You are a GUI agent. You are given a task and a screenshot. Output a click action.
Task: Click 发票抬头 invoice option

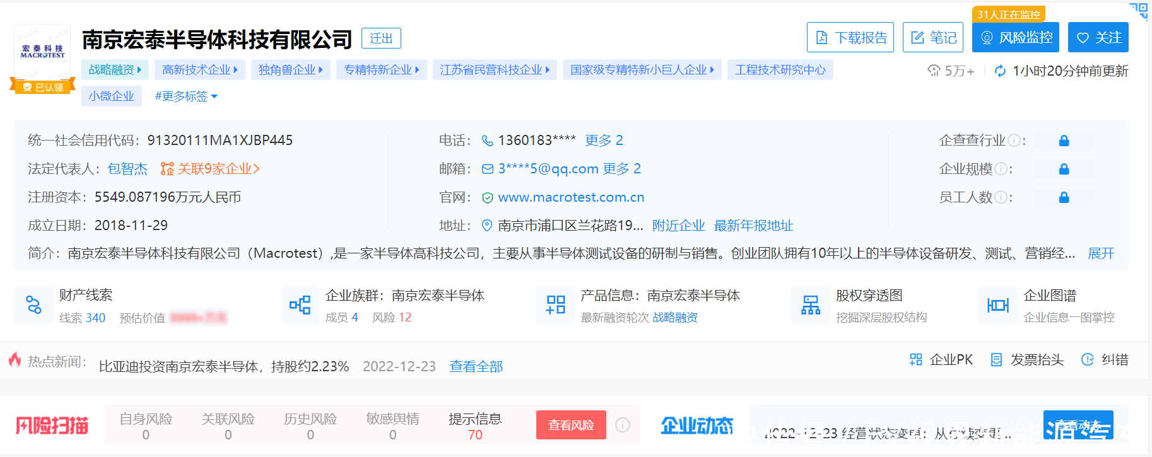[x=1026, y=359]
